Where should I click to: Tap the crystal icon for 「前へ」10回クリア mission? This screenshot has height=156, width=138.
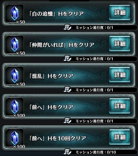tap(15, 138)
